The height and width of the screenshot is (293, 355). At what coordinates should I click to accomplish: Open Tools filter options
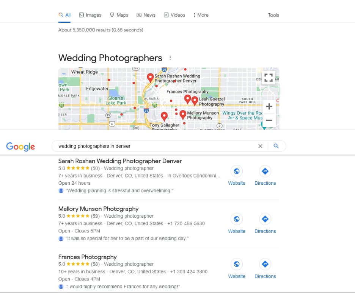click(273, 15)
